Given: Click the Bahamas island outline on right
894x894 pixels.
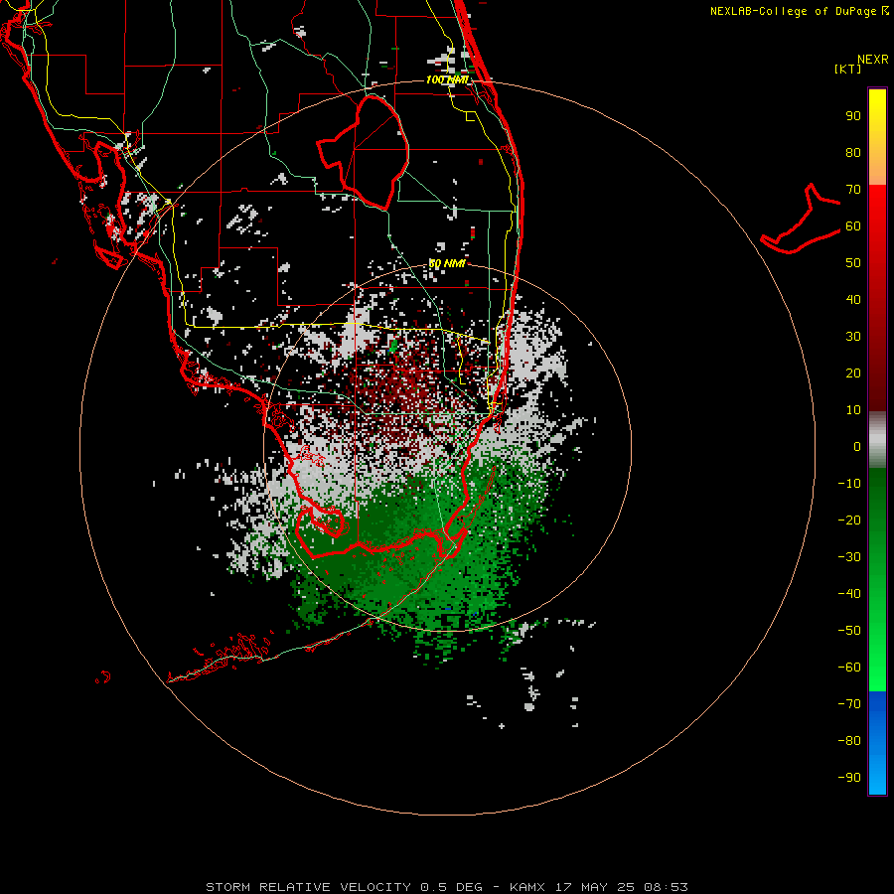Looking at the screenshot, I should pyautogui.click(x=801, y=219).
